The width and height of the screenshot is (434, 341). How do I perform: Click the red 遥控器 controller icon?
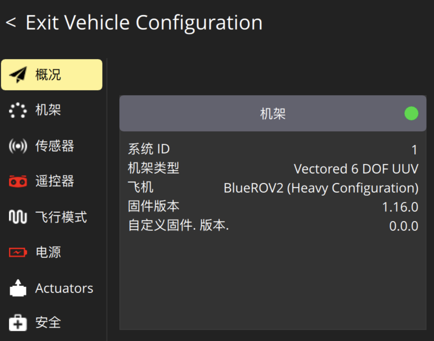pos(18,181)
